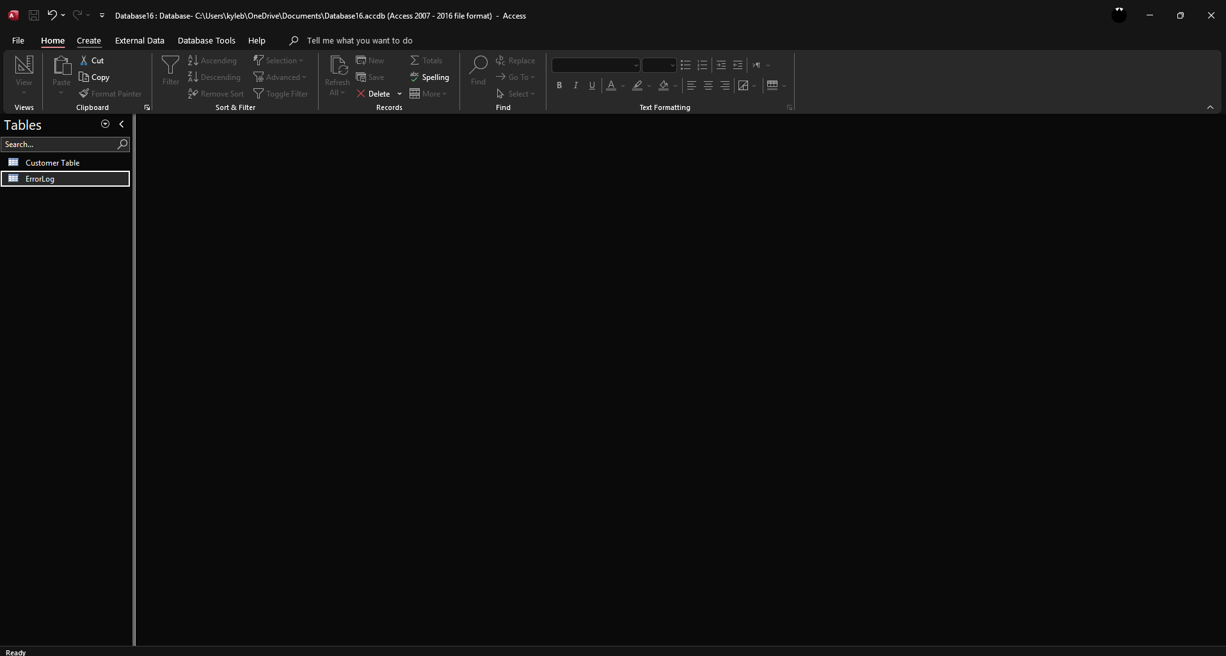
Task: Undo the last action
Action: [52, 15]
